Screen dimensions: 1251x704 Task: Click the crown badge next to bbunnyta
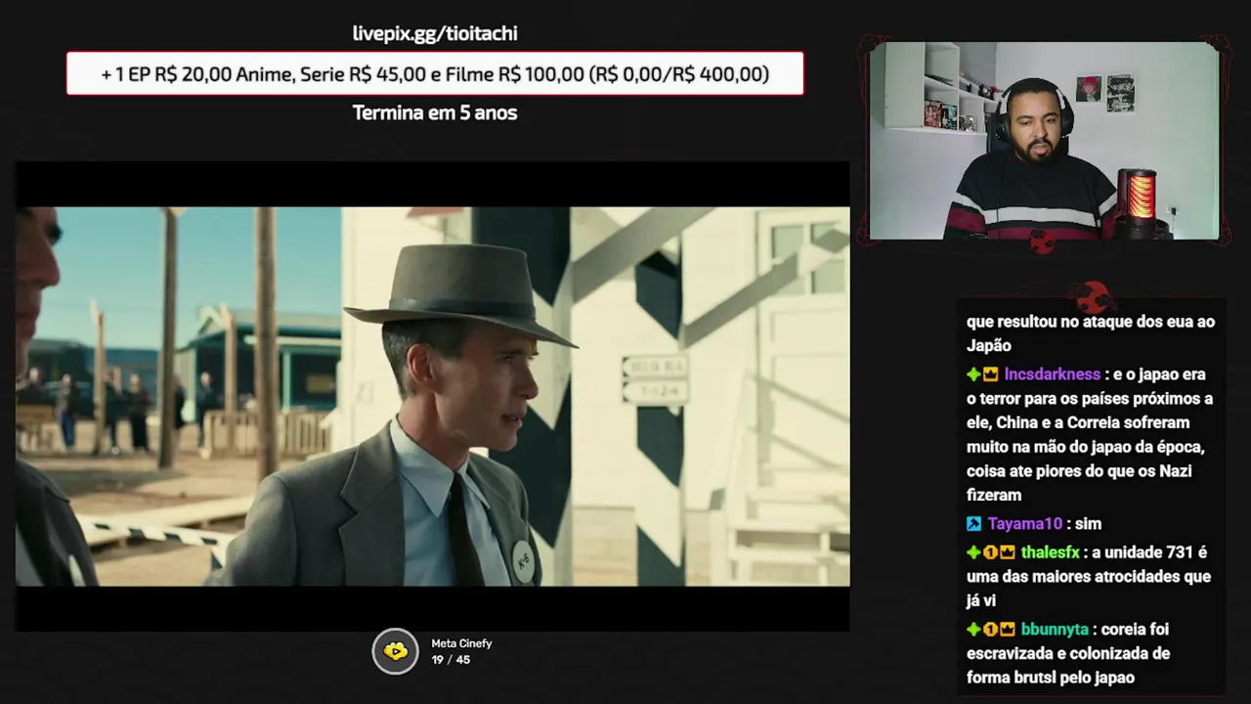(1007, 630)
